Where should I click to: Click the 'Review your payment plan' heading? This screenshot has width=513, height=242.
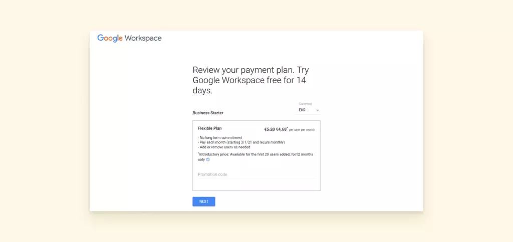click(250, 80)
